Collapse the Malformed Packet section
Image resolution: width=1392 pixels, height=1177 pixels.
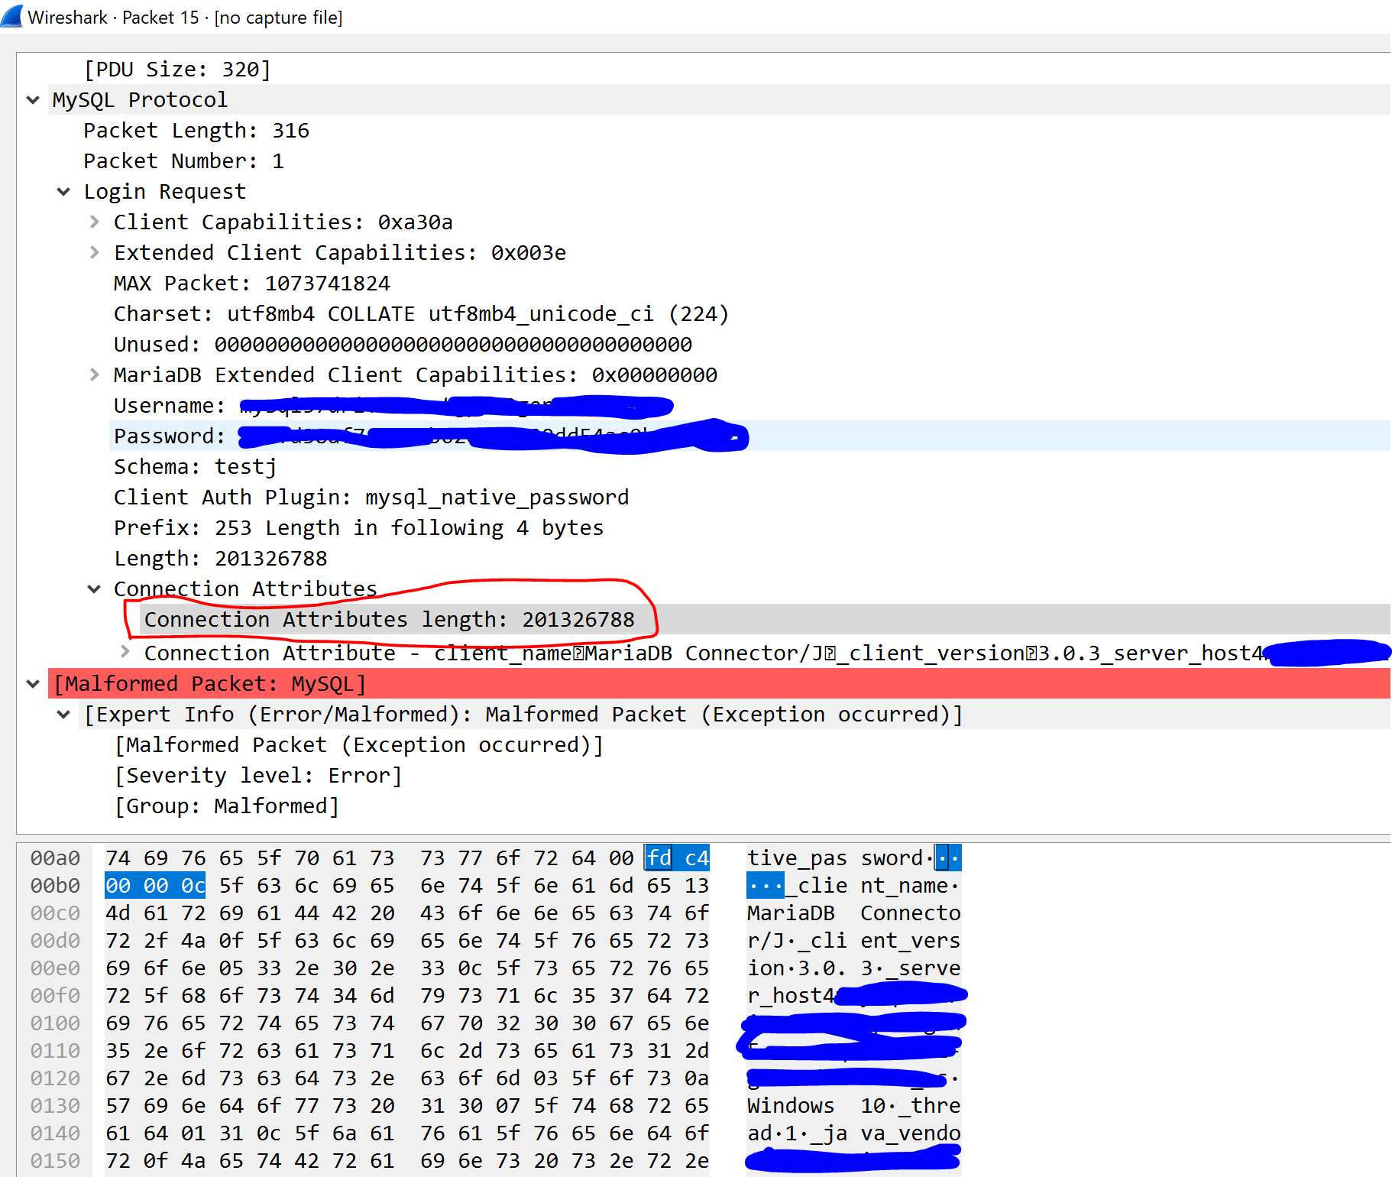tap(33, 684)
